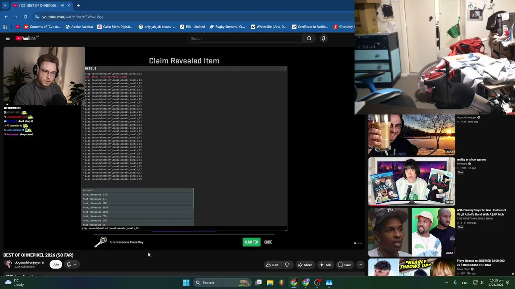Screen dimensions: 515x289
Task: Mute the tab using the speaker icon
Action: 62,5
